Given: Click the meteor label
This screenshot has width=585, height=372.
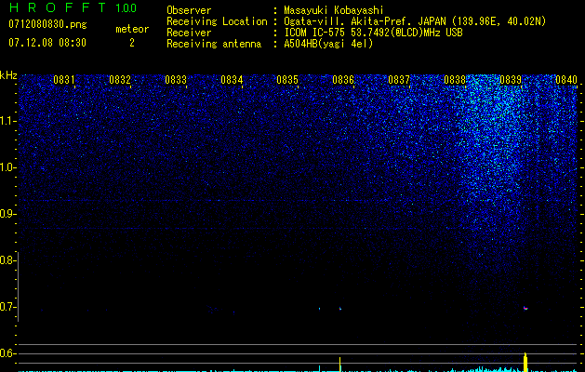Looking at the screenshot, I should 132,29.
